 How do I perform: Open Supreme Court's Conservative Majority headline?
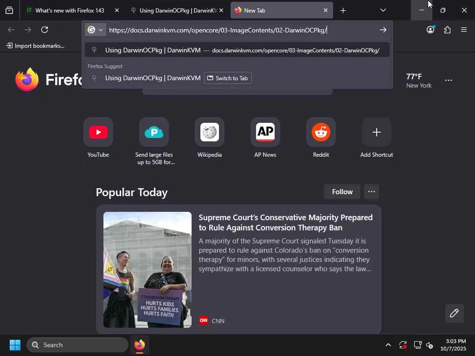click(286, 222)
